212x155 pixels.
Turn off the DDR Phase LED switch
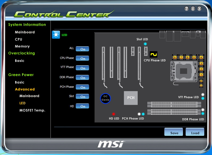[x=83, y=78]
